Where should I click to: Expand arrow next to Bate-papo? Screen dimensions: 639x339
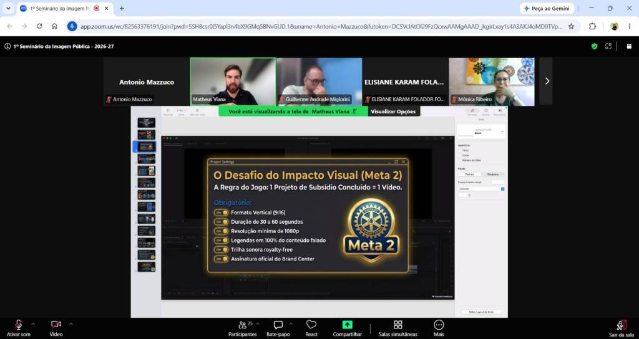(x=291, y=324)
